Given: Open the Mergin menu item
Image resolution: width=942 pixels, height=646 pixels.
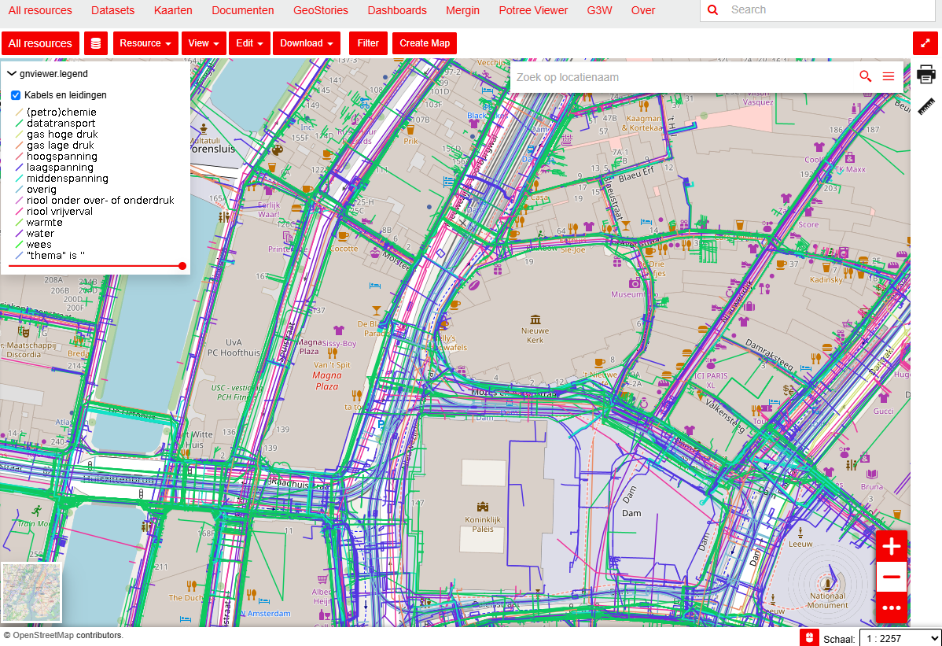Looking at the screenshot, I should (x=462, y=10).
